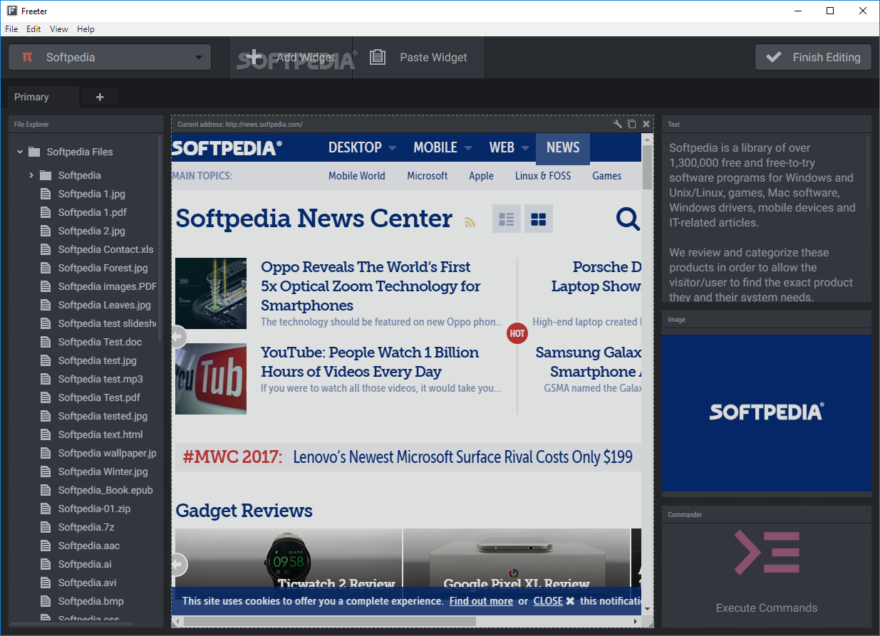Click the Ticwatch 2 Review thumbnail
This screenshot has height=636, width=880.
coord(289,563)
